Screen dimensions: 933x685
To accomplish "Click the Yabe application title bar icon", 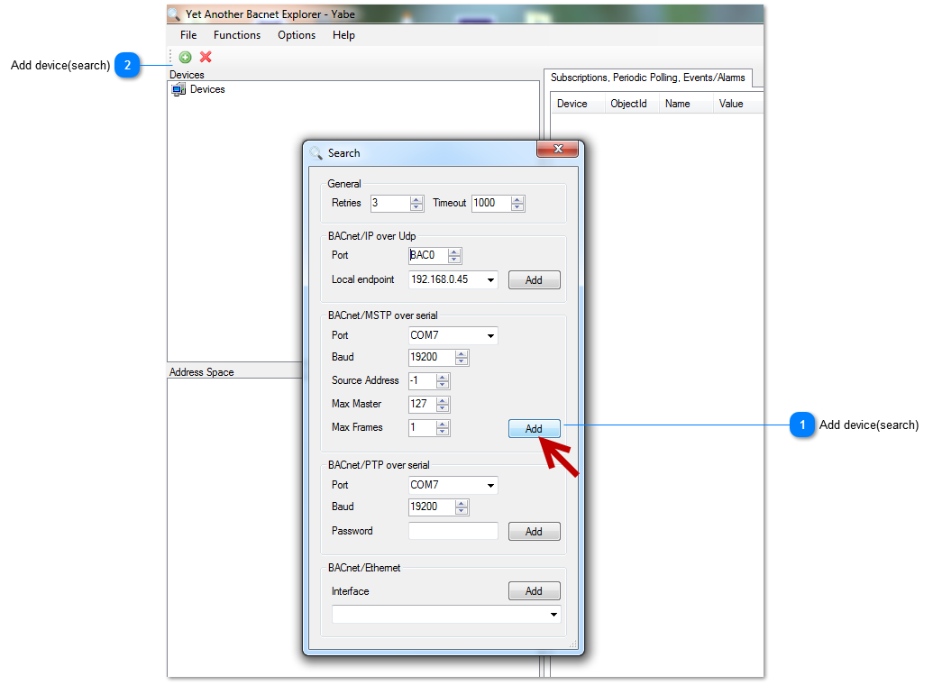I will tap(174, 14).
